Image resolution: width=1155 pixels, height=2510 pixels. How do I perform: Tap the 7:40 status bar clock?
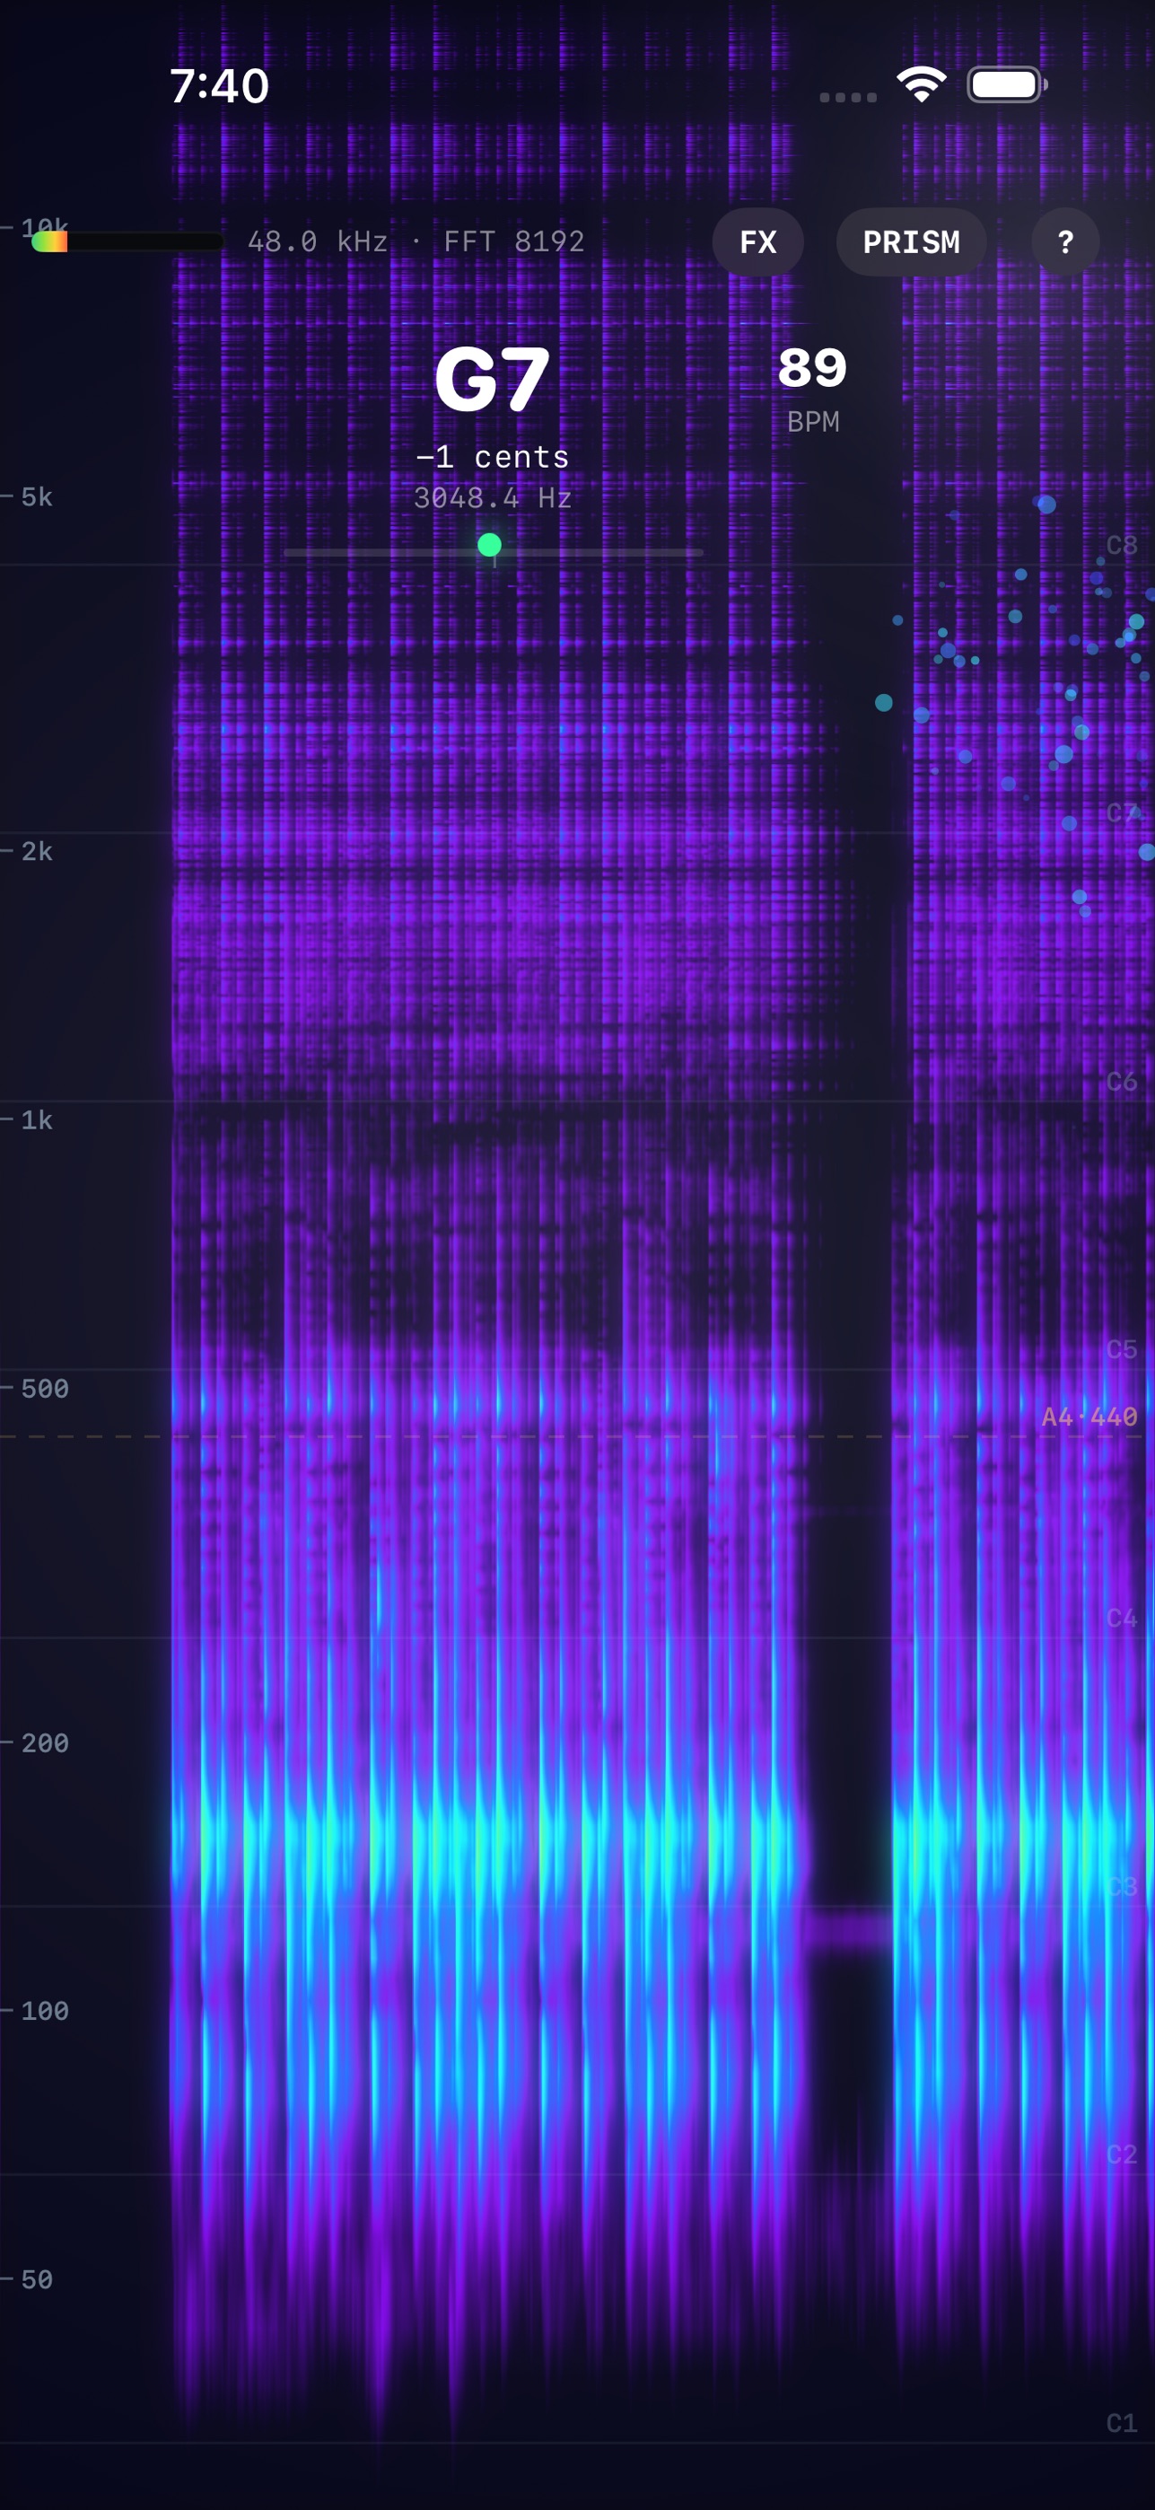point(219,86)
